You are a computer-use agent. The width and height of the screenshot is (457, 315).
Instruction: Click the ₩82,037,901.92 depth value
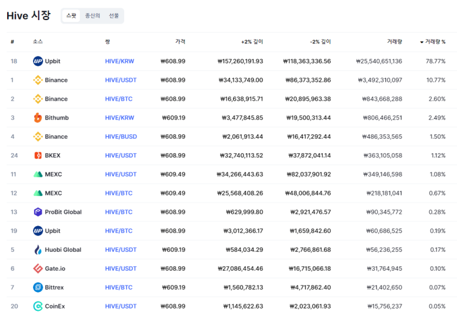308,174
